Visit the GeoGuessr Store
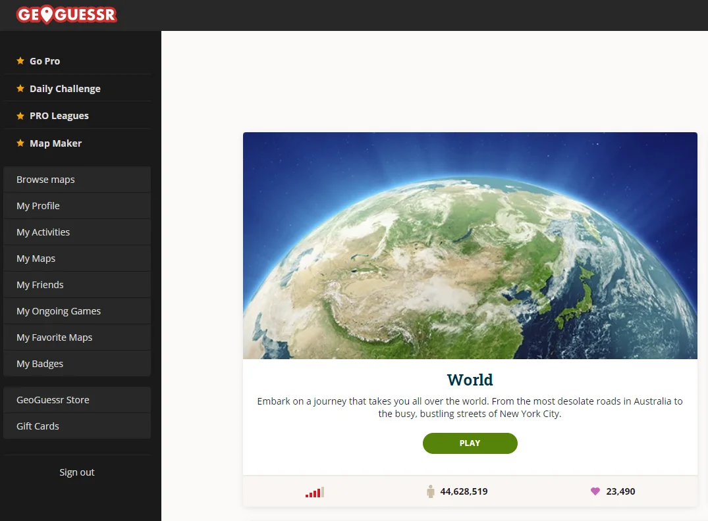Viewport: 708px width, 521px height. [x=53, y=400]
